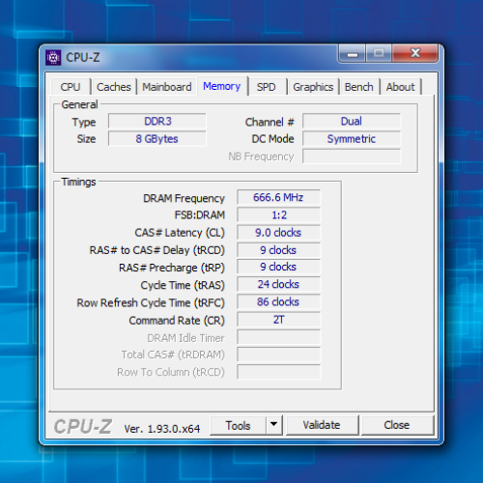The height and width of the screenshot is (483, 483).
Task: Switch to the SPD tab
Action: pyautogui.click(x=267, y=87)
